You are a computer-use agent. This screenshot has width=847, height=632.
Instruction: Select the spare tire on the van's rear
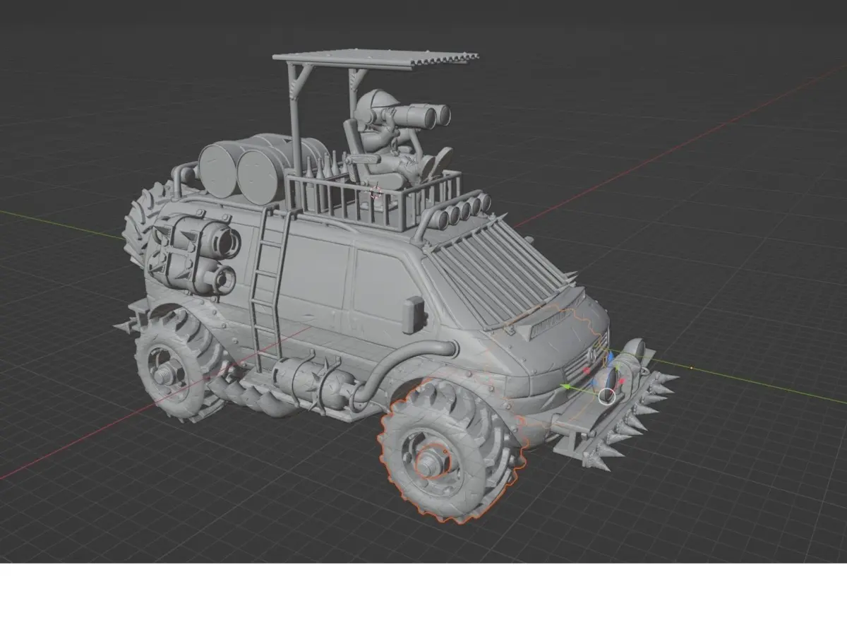pyautogui.click(x=148, y=221)
